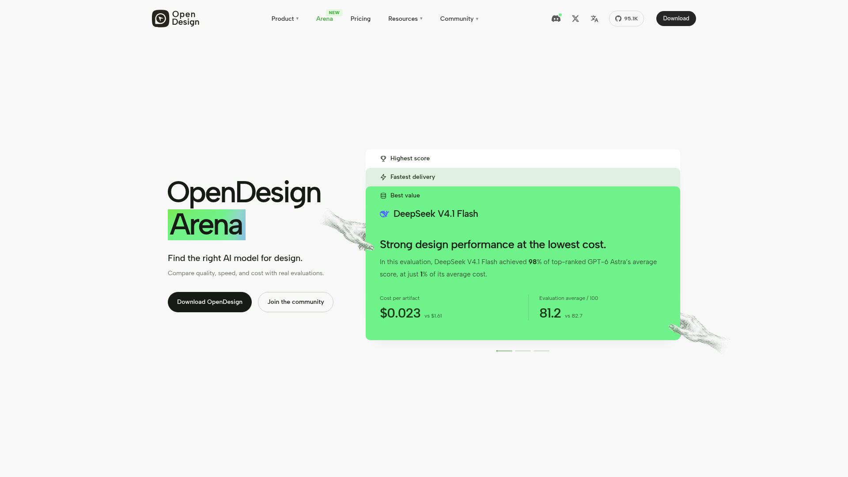Open the Discord community icon
Image resolution: width=848 pixels, height=477 pixels.
pos(556,19)
